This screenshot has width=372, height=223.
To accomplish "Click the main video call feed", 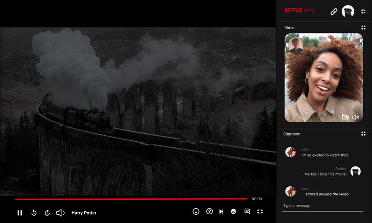I will [324, 78].
